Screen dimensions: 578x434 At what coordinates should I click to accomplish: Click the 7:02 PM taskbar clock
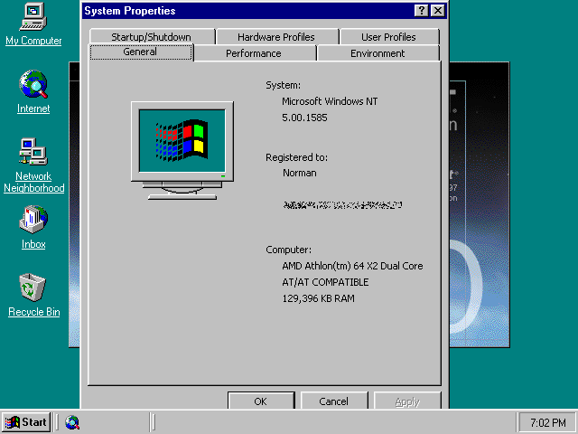pyautogui.click(x=547, y=422)
